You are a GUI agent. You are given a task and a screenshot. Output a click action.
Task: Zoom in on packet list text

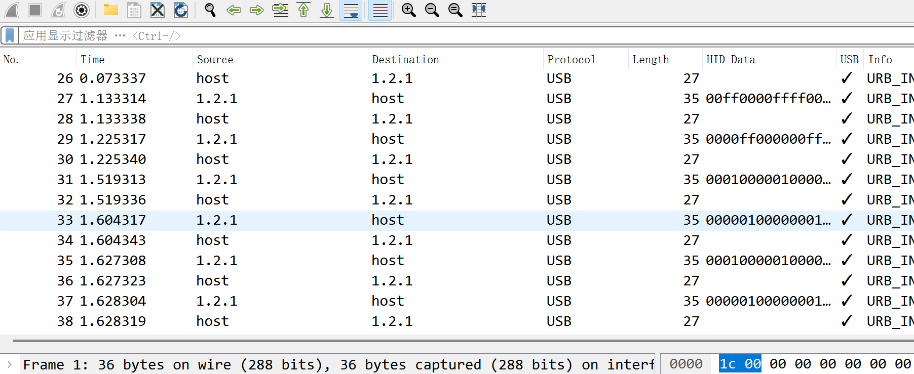coord(408,10)
